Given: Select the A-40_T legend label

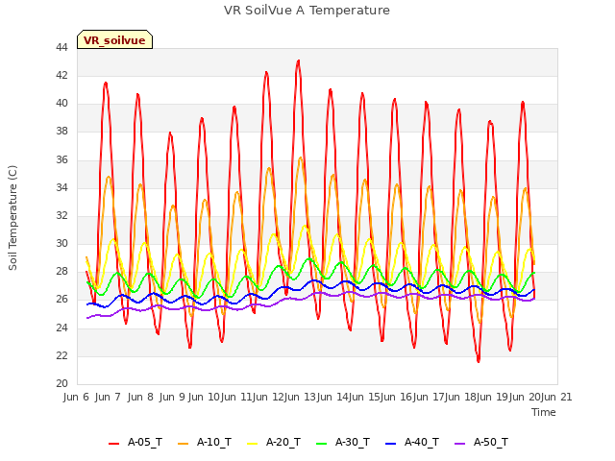Looking at the screenshot, I should pos(422,442).
